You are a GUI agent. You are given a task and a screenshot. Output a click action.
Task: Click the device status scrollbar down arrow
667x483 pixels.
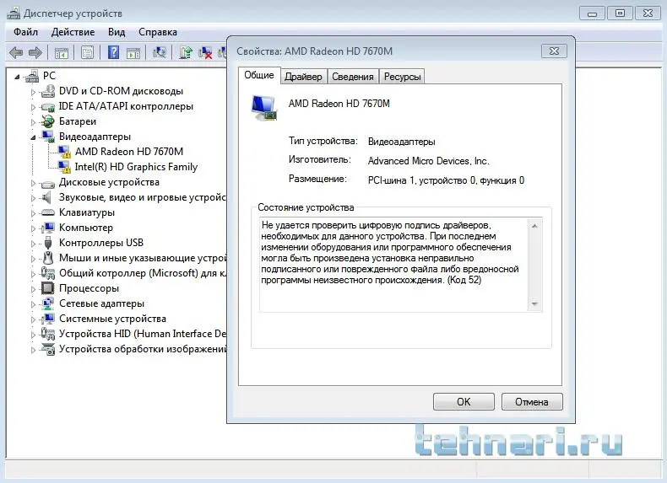[534, 304]
